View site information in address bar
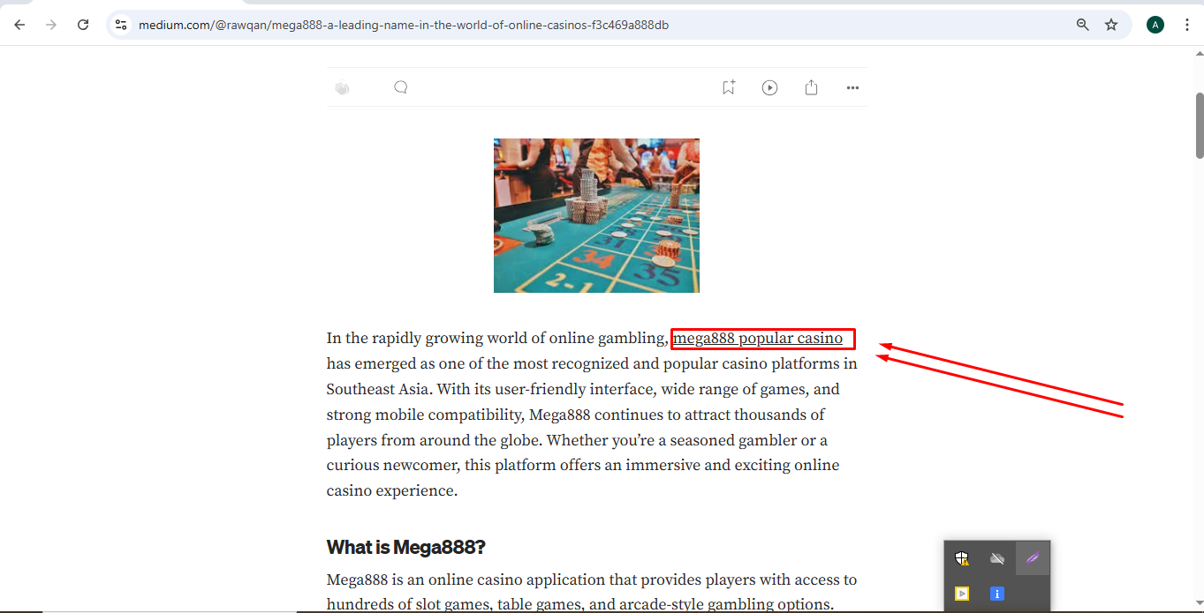The height and width of the screenshot is (613, 1204). (122, 25)
